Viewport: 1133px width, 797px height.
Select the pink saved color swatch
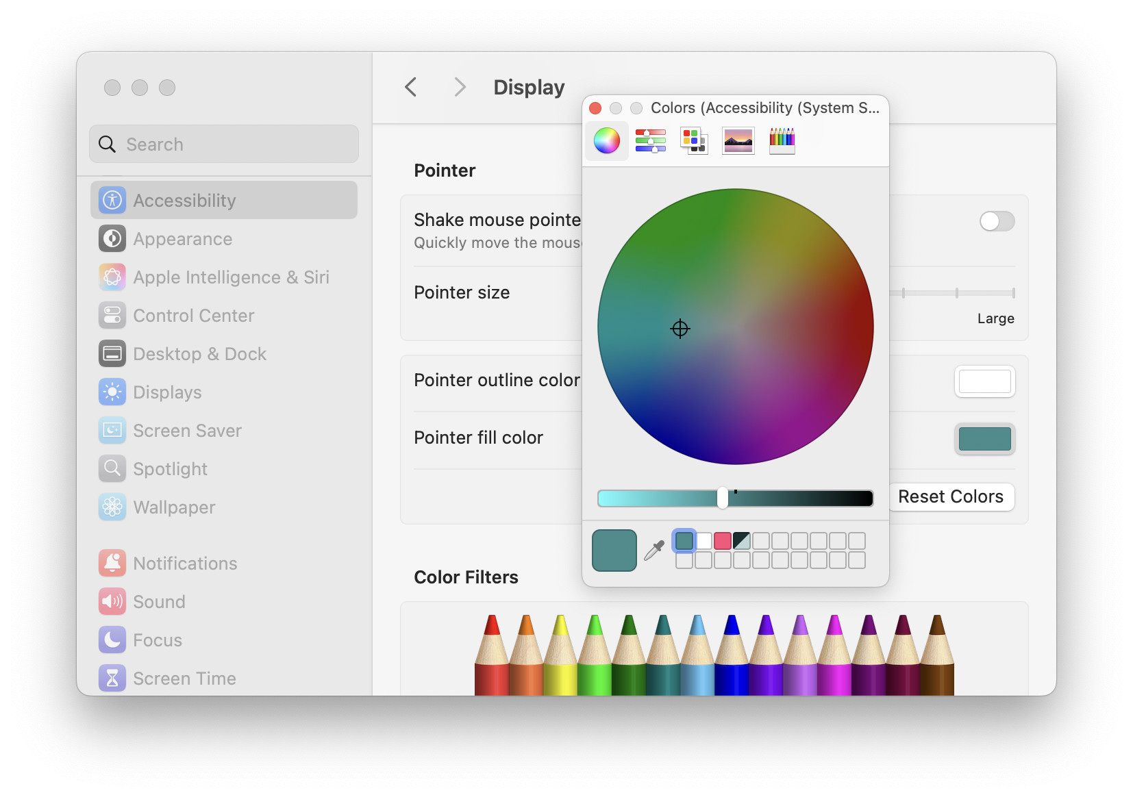tap(723, 541)
